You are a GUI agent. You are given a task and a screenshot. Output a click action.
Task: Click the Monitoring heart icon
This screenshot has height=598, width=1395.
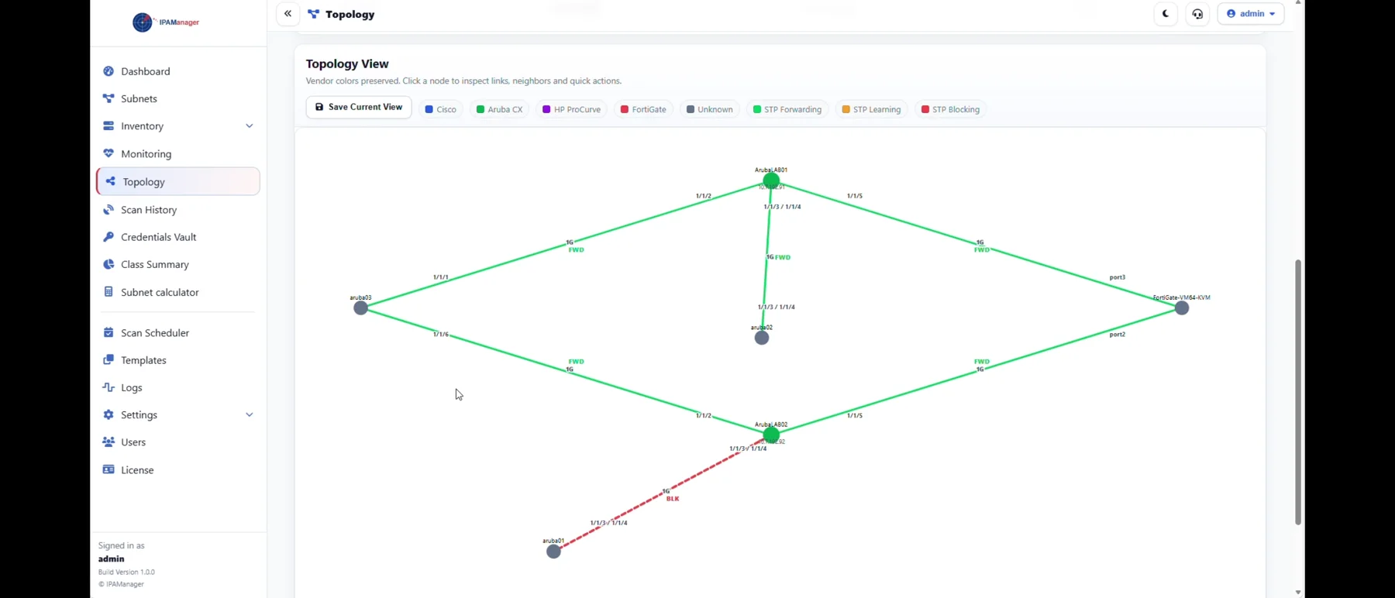click(x=108, y=153)
